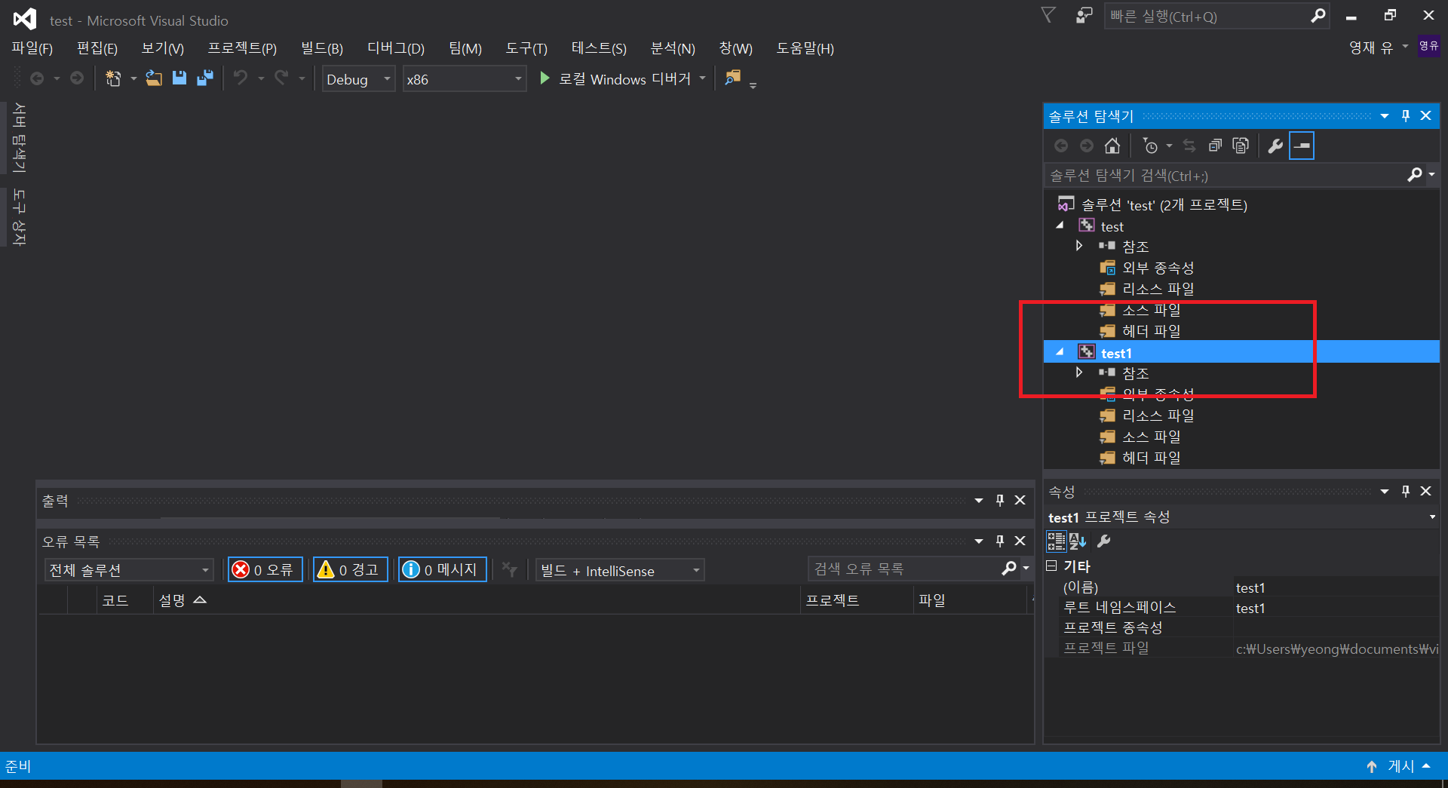
Task: Open the 편집(E) menu
Action: 97,48
